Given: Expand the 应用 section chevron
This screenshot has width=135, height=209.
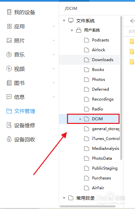Looking at the screenshot, I should (54, 26).
